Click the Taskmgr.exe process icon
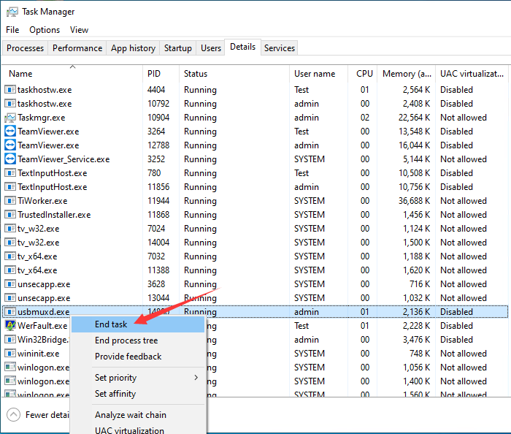 pyautogui.click(x=10, y=118)
